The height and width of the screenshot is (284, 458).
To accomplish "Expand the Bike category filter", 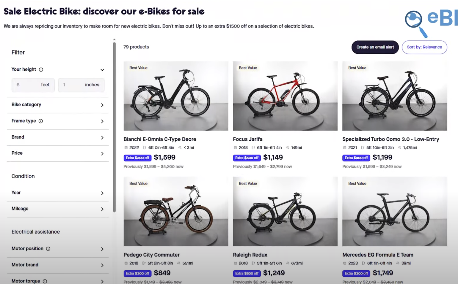I will click(x=102, y=105).
